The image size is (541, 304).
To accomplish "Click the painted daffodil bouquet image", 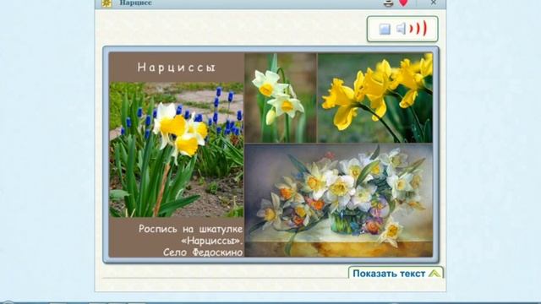I will (x=338, y=200).
